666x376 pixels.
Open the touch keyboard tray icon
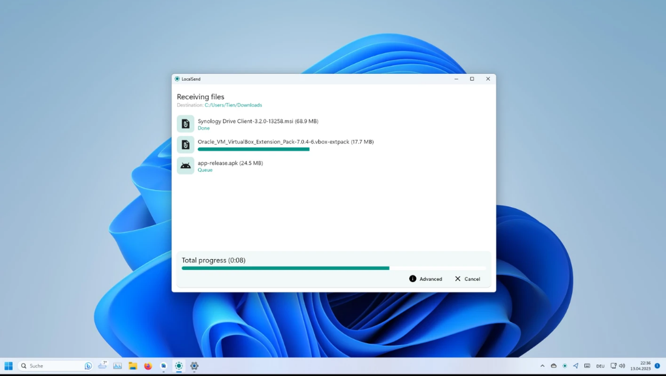coord(587,366)
